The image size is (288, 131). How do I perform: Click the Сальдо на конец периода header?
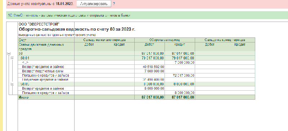[225, 40]
